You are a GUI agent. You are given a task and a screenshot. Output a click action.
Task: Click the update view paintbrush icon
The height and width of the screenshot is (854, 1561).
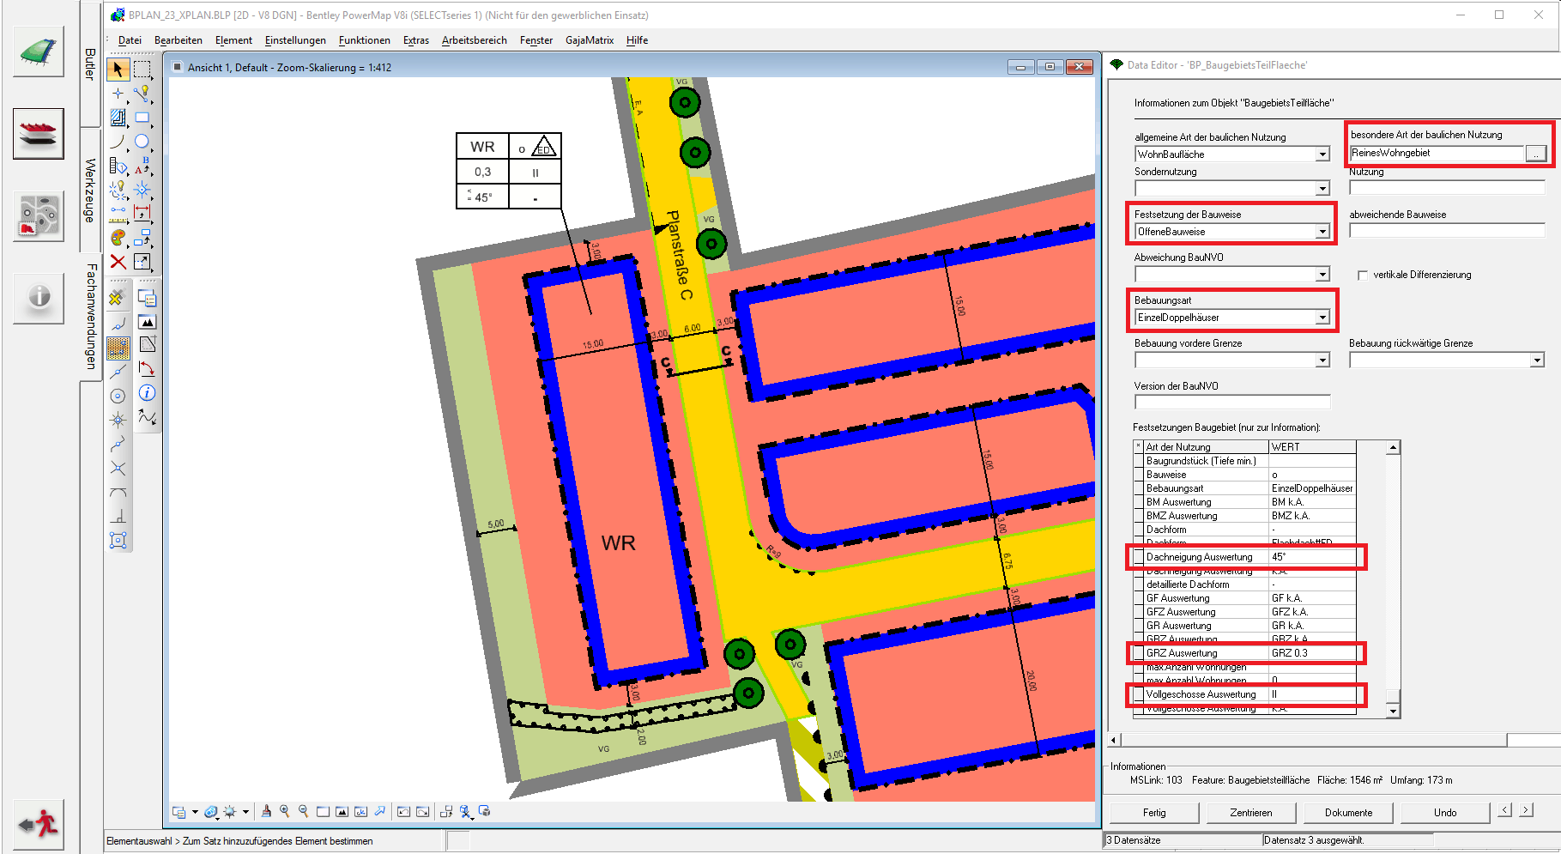click(266, 811)
